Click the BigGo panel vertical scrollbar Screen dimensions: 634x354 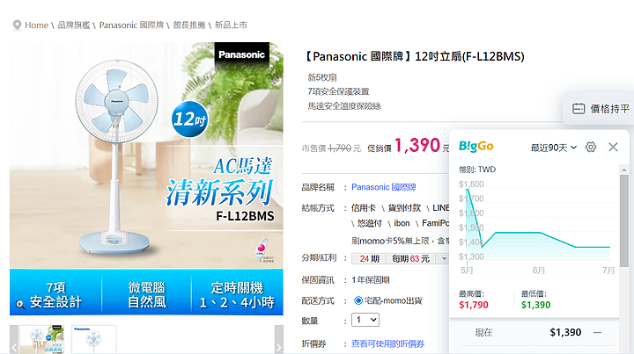(x=624, y=221)
